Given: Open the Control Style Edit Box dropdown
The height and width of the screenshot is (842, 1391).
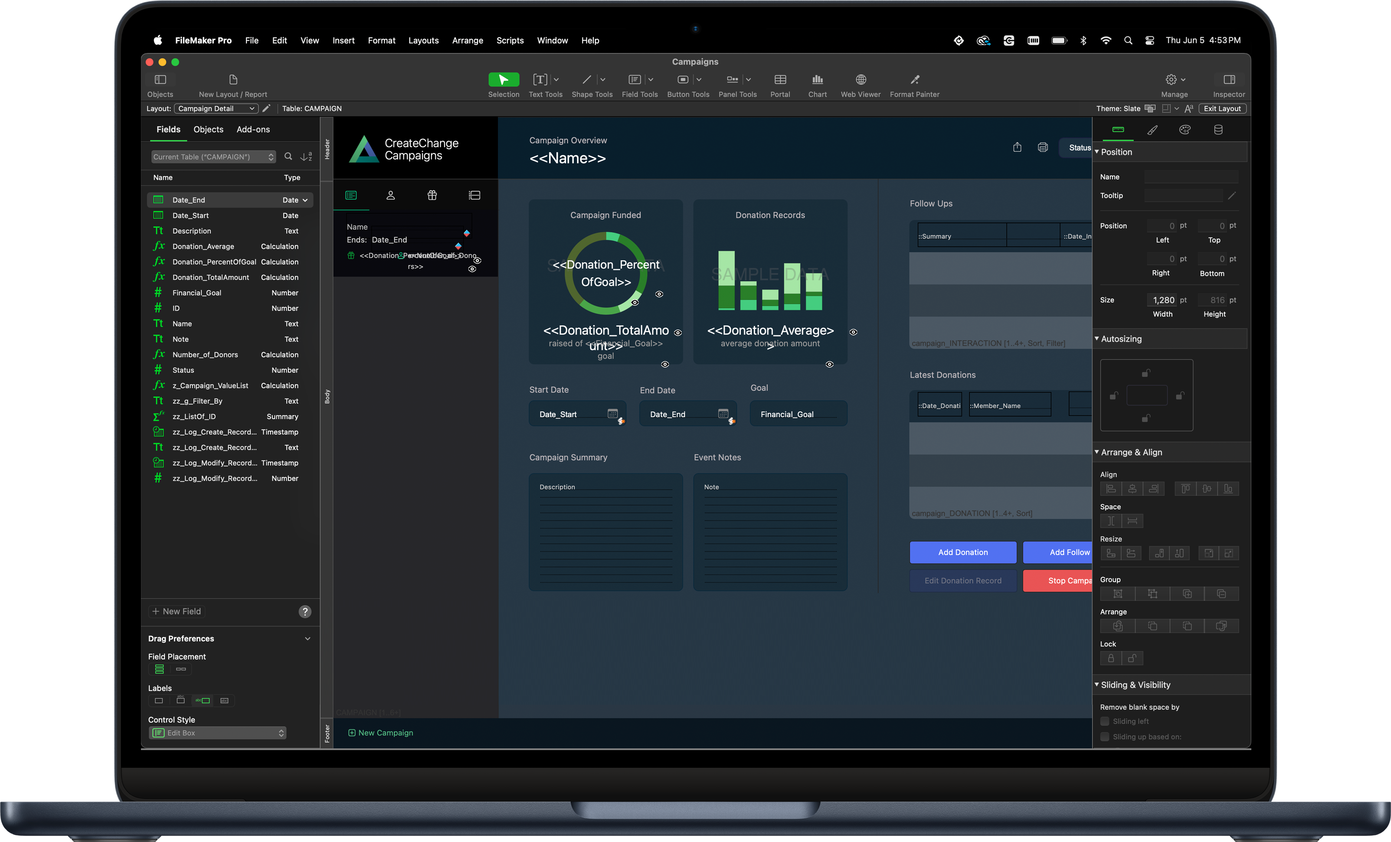Looking at the screenshot, I should click(x=217, y=732).
